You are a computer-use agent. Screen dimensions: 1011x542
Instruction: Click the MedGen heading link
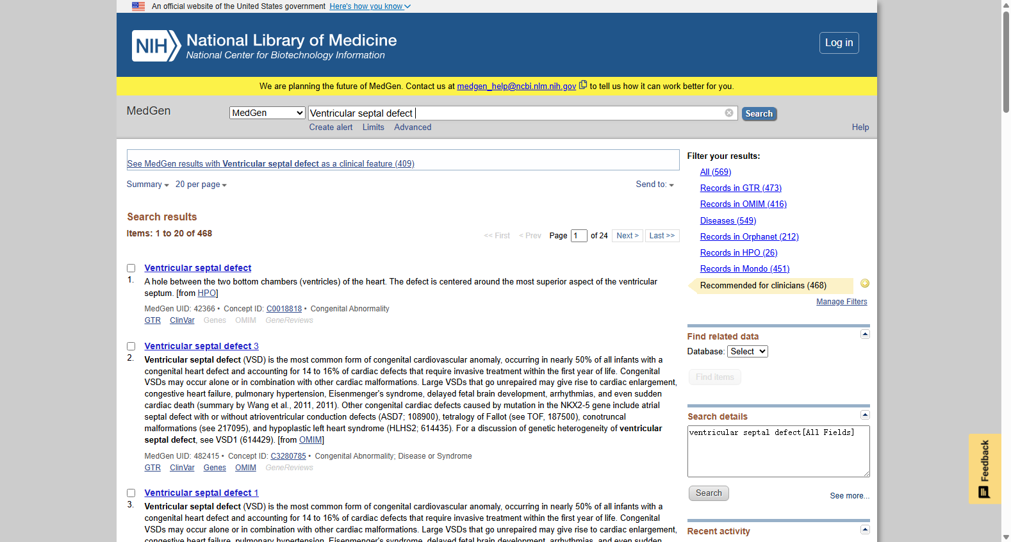pyautogui.click(x=149, y=111)
